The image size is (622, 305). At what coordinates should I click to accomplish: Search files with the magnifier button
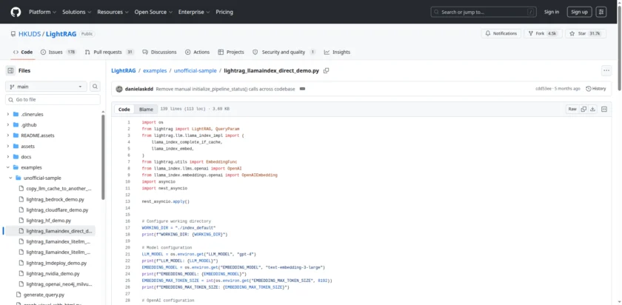point(96,87)
